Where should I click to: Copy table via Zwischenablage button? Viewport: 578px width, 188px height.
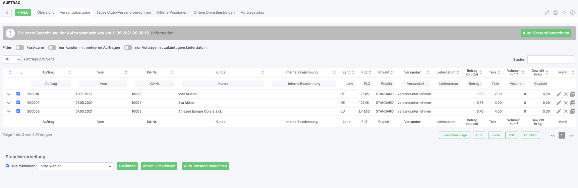(454, 135)
